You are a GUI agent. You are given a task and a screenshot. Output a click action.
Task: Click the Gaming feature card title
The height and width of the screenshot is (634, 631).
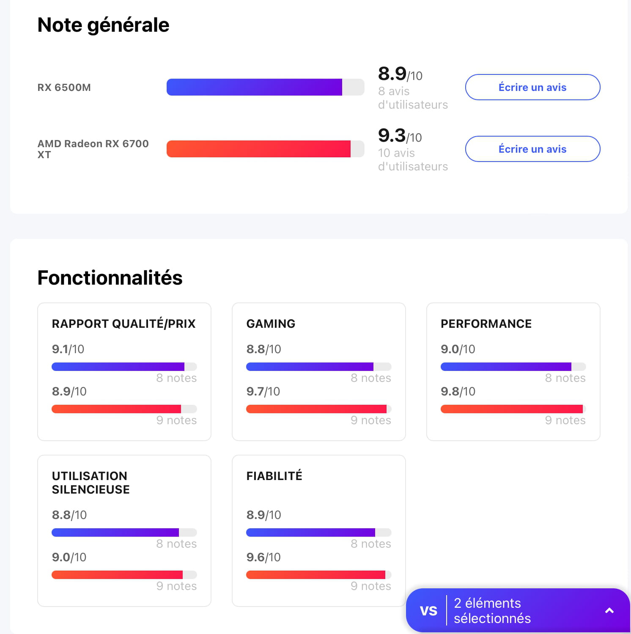pyautogui.click(x=271, y=324)
